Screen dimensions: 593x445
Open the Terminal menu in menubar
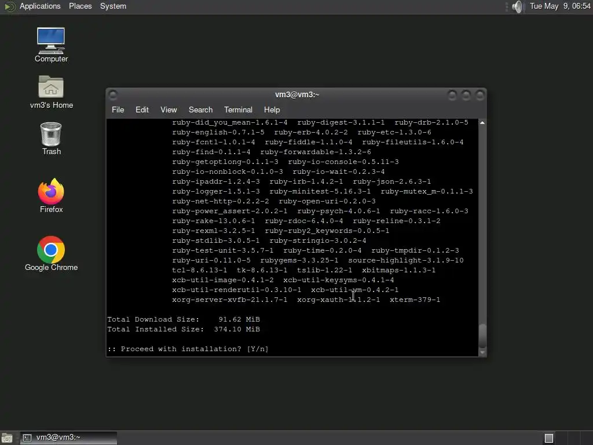tap(238, 110)
